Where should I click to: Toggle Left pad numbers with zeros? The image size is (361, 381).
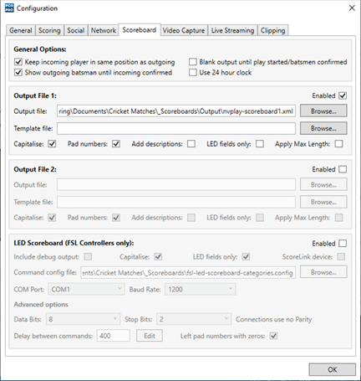coord(273,336)
